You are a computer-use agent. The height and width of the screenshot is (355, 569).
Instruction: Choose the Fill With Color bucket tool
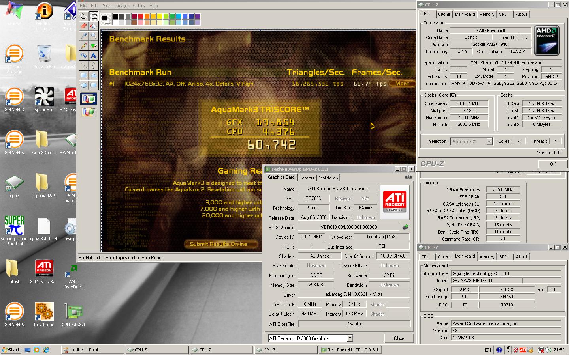94,26
